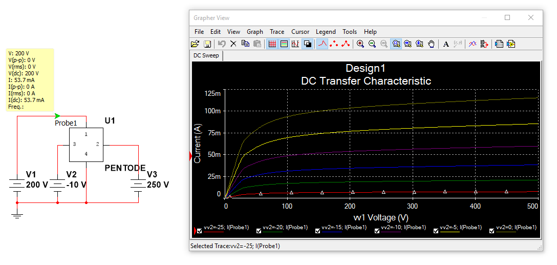
Task: Click the 'DC Transfer Characteristic' graph title
Action: pyautogui.click(x=366, y=81)
